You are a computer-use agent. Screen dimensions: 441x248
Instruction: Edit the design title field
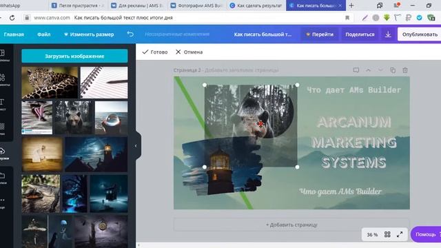pyautogui.click(x=263, y=34)
